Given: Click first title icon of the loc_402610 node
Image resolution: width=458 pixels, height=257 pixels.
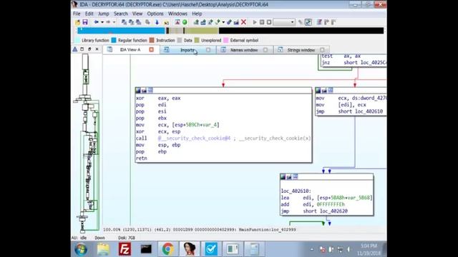Looking at the screenshot, I should 283,176.
